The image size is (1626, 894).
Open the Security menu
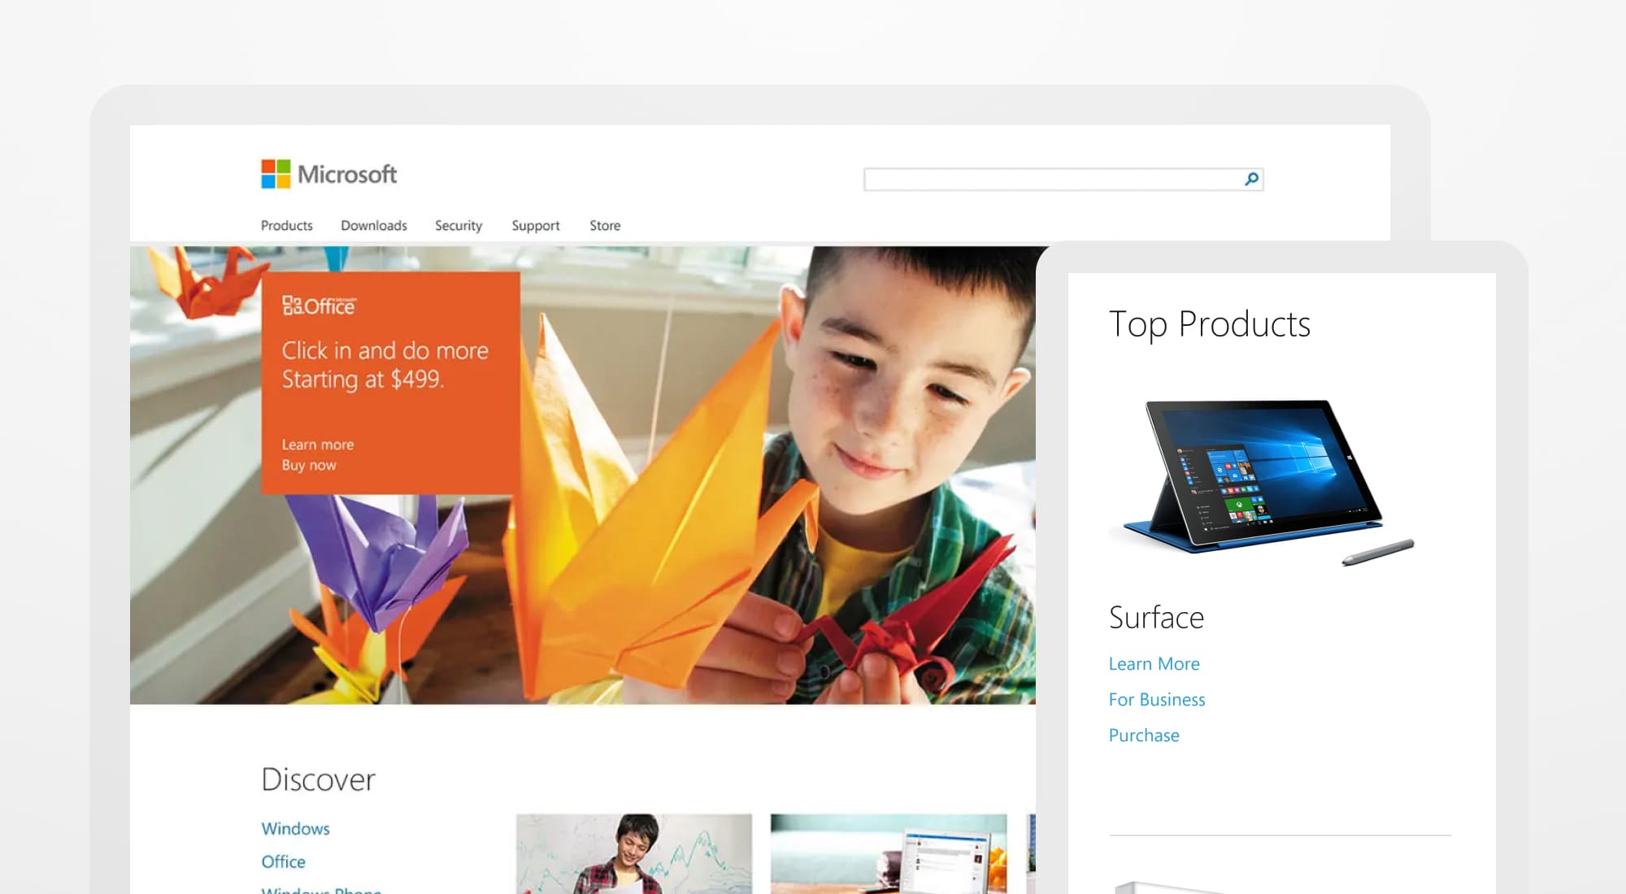(459, 225)
